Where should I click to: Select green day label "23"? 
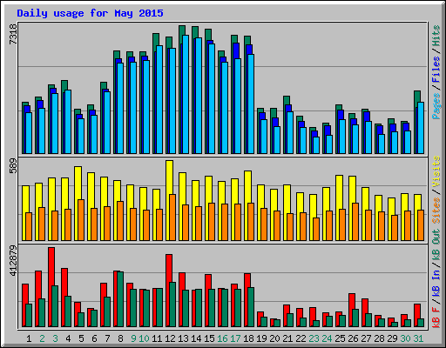tap(314, 338)
